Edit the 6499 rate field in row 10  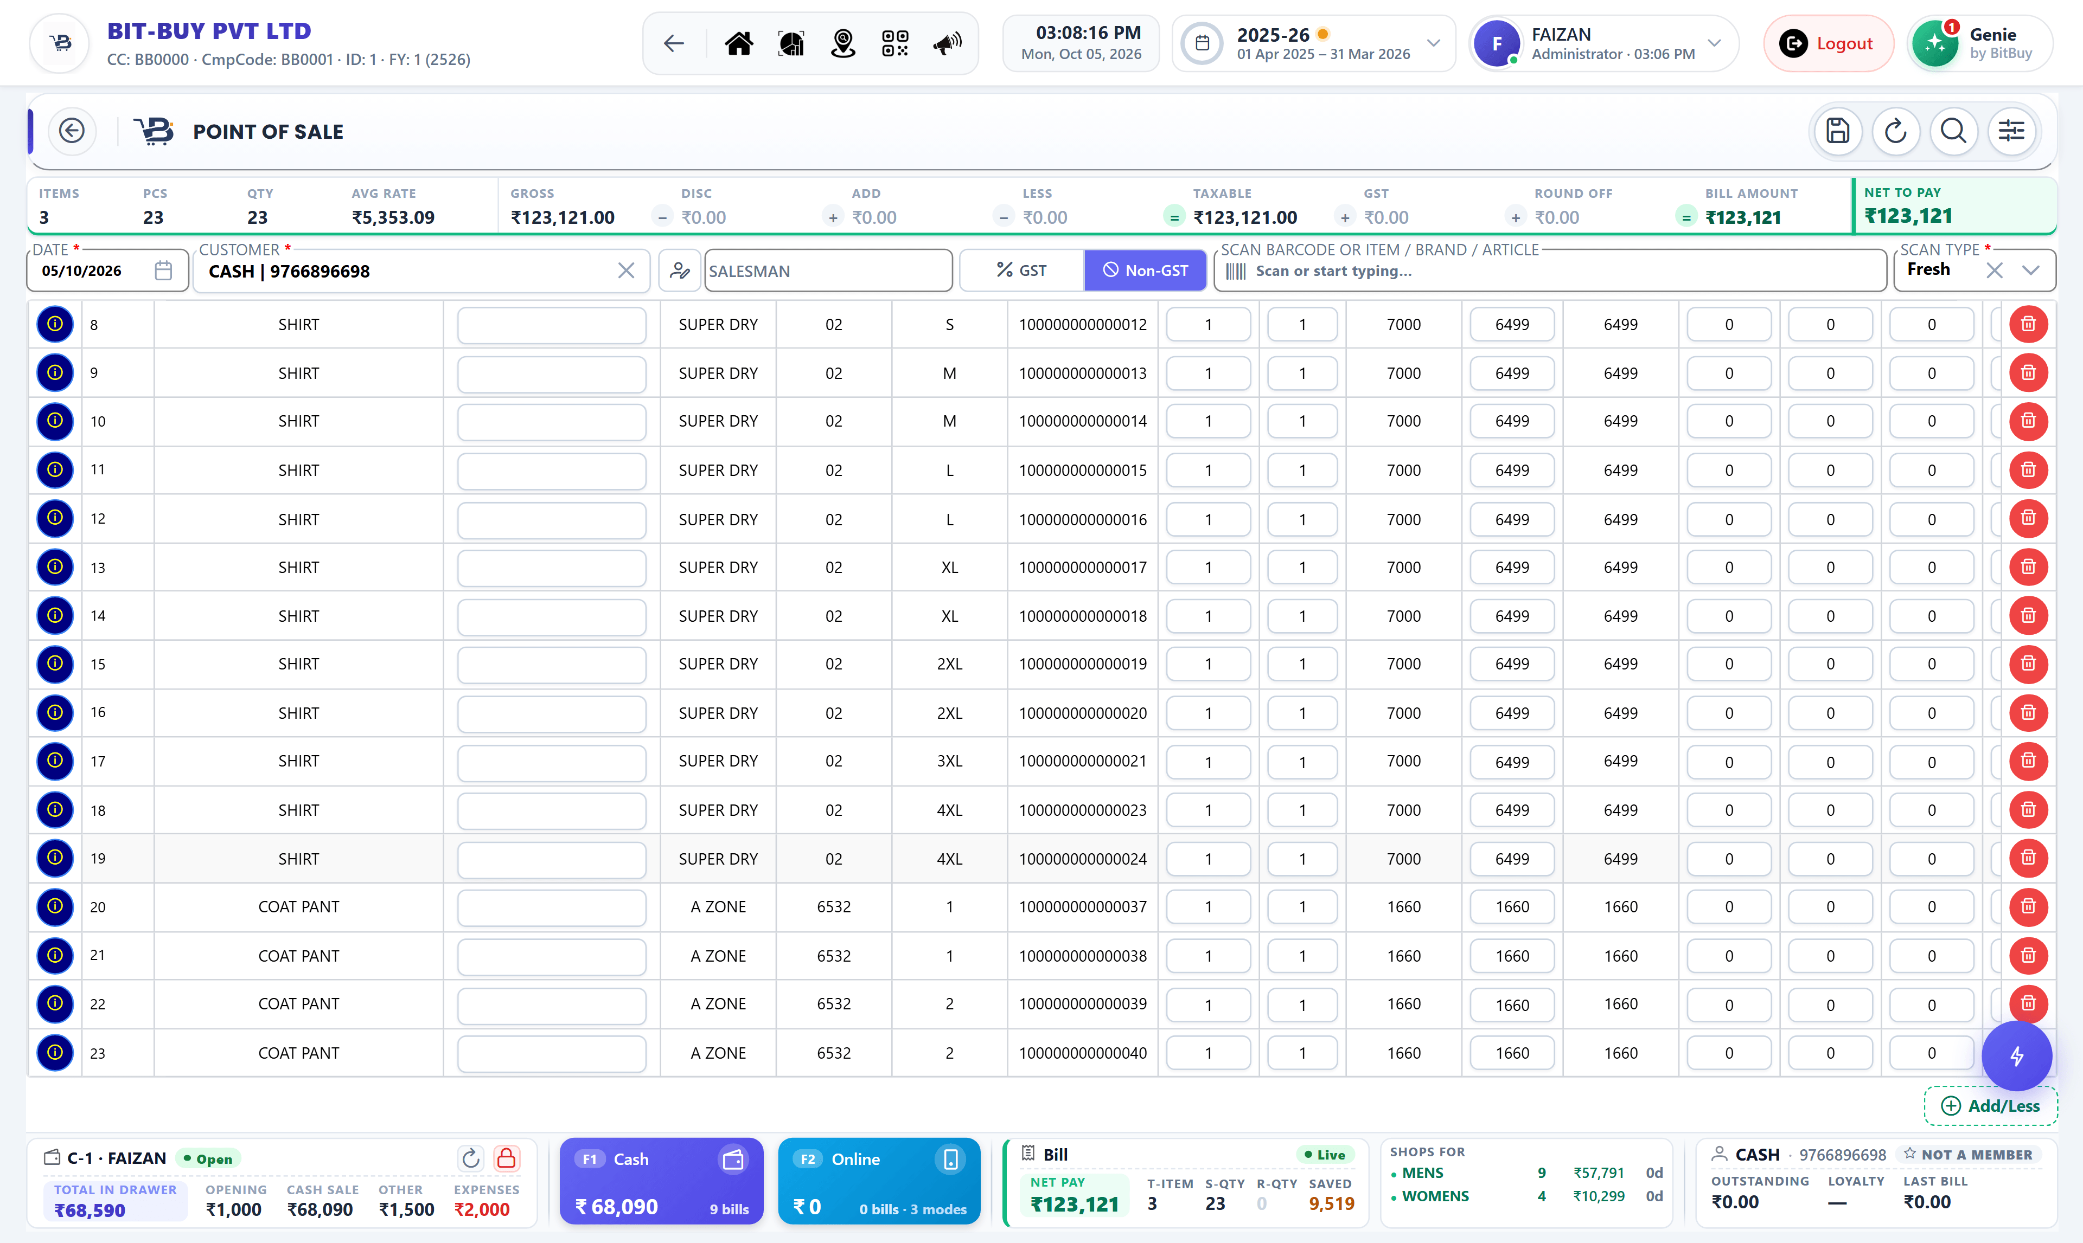point(1512,421)
